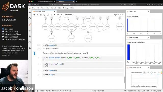Open the Settings menu
Viewport: 163px width, 92px height.
point(66,8)
